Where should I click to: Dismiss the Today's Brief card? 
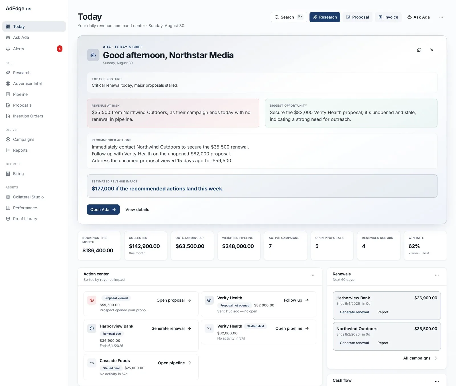coord(432,50)
